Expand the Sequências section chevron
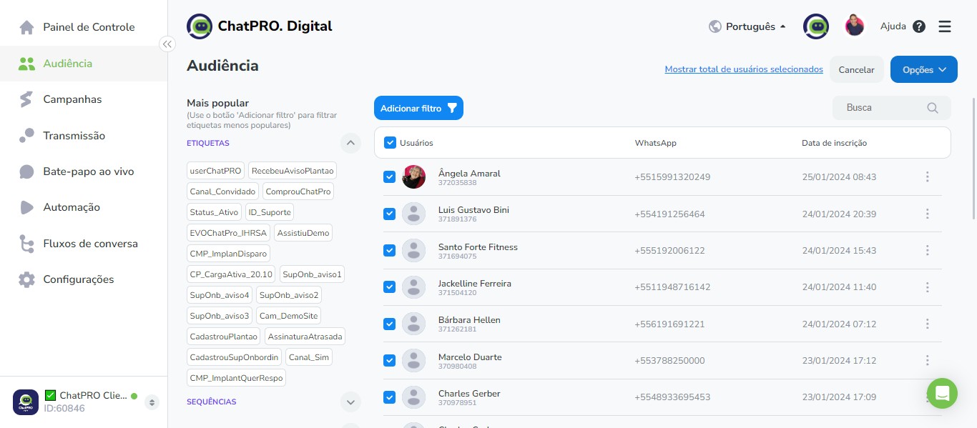The height and width of the screenshot is (428, 977). 350,402
